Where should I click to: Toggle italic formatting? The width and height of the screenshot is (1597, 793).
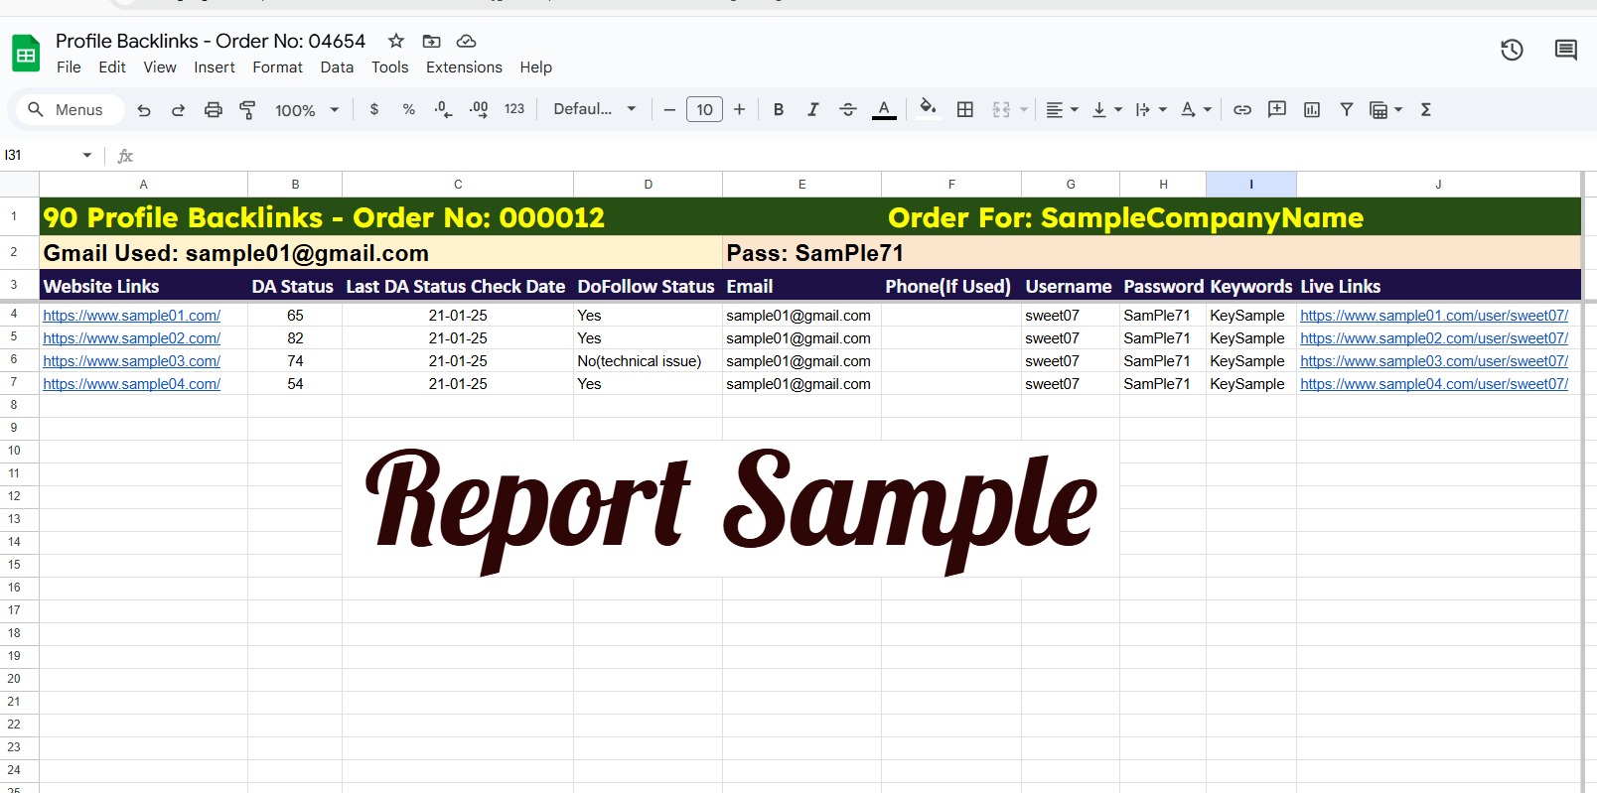coord(813,109)
